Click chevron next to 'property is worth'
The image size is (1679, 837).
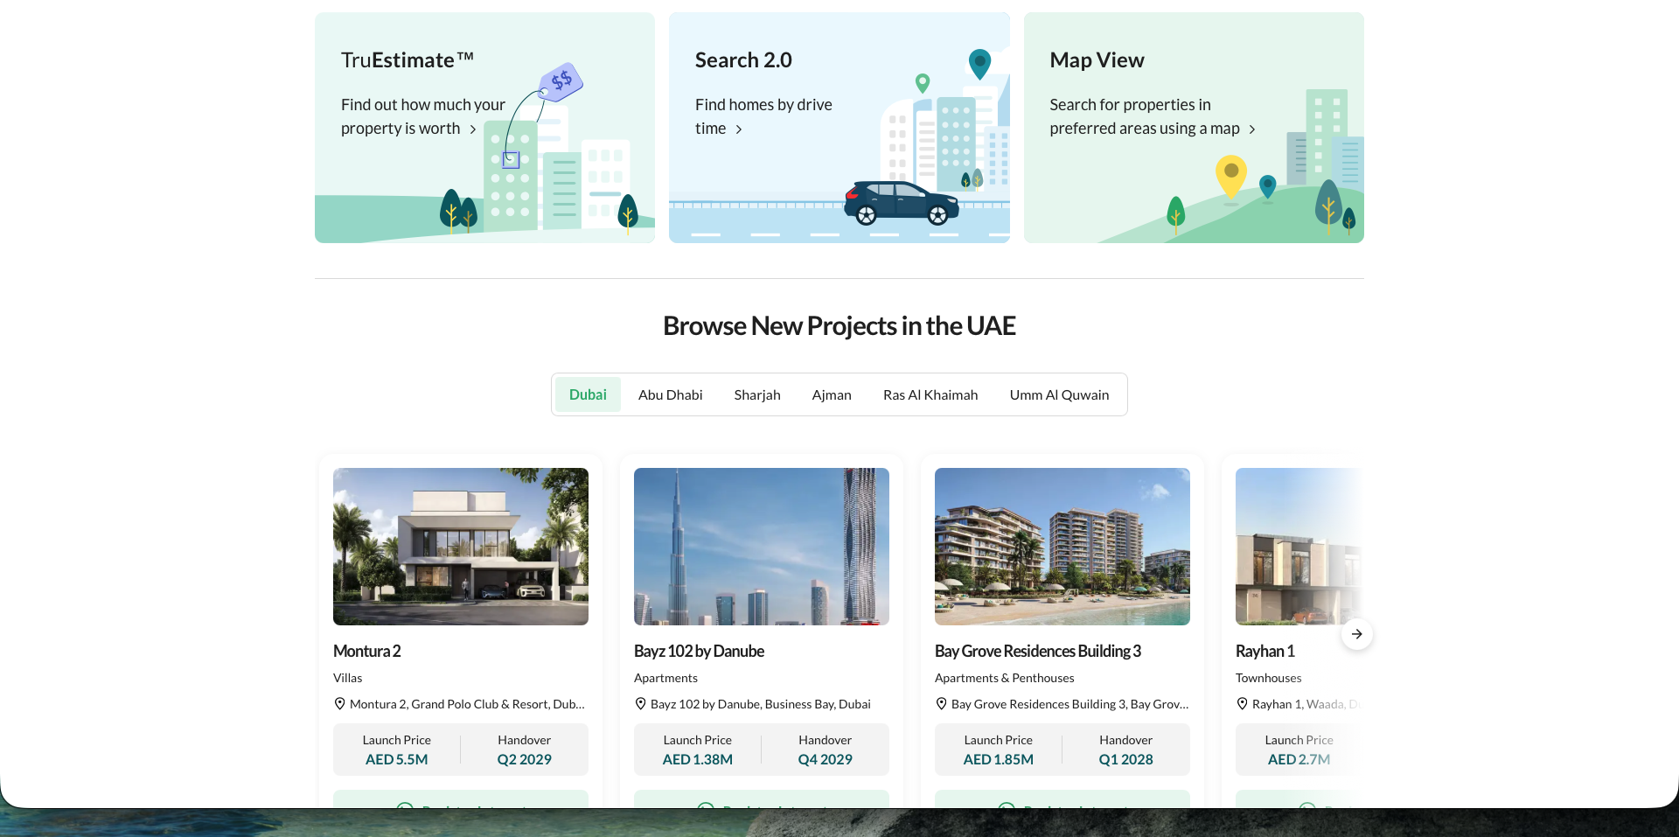click(473, 129)
